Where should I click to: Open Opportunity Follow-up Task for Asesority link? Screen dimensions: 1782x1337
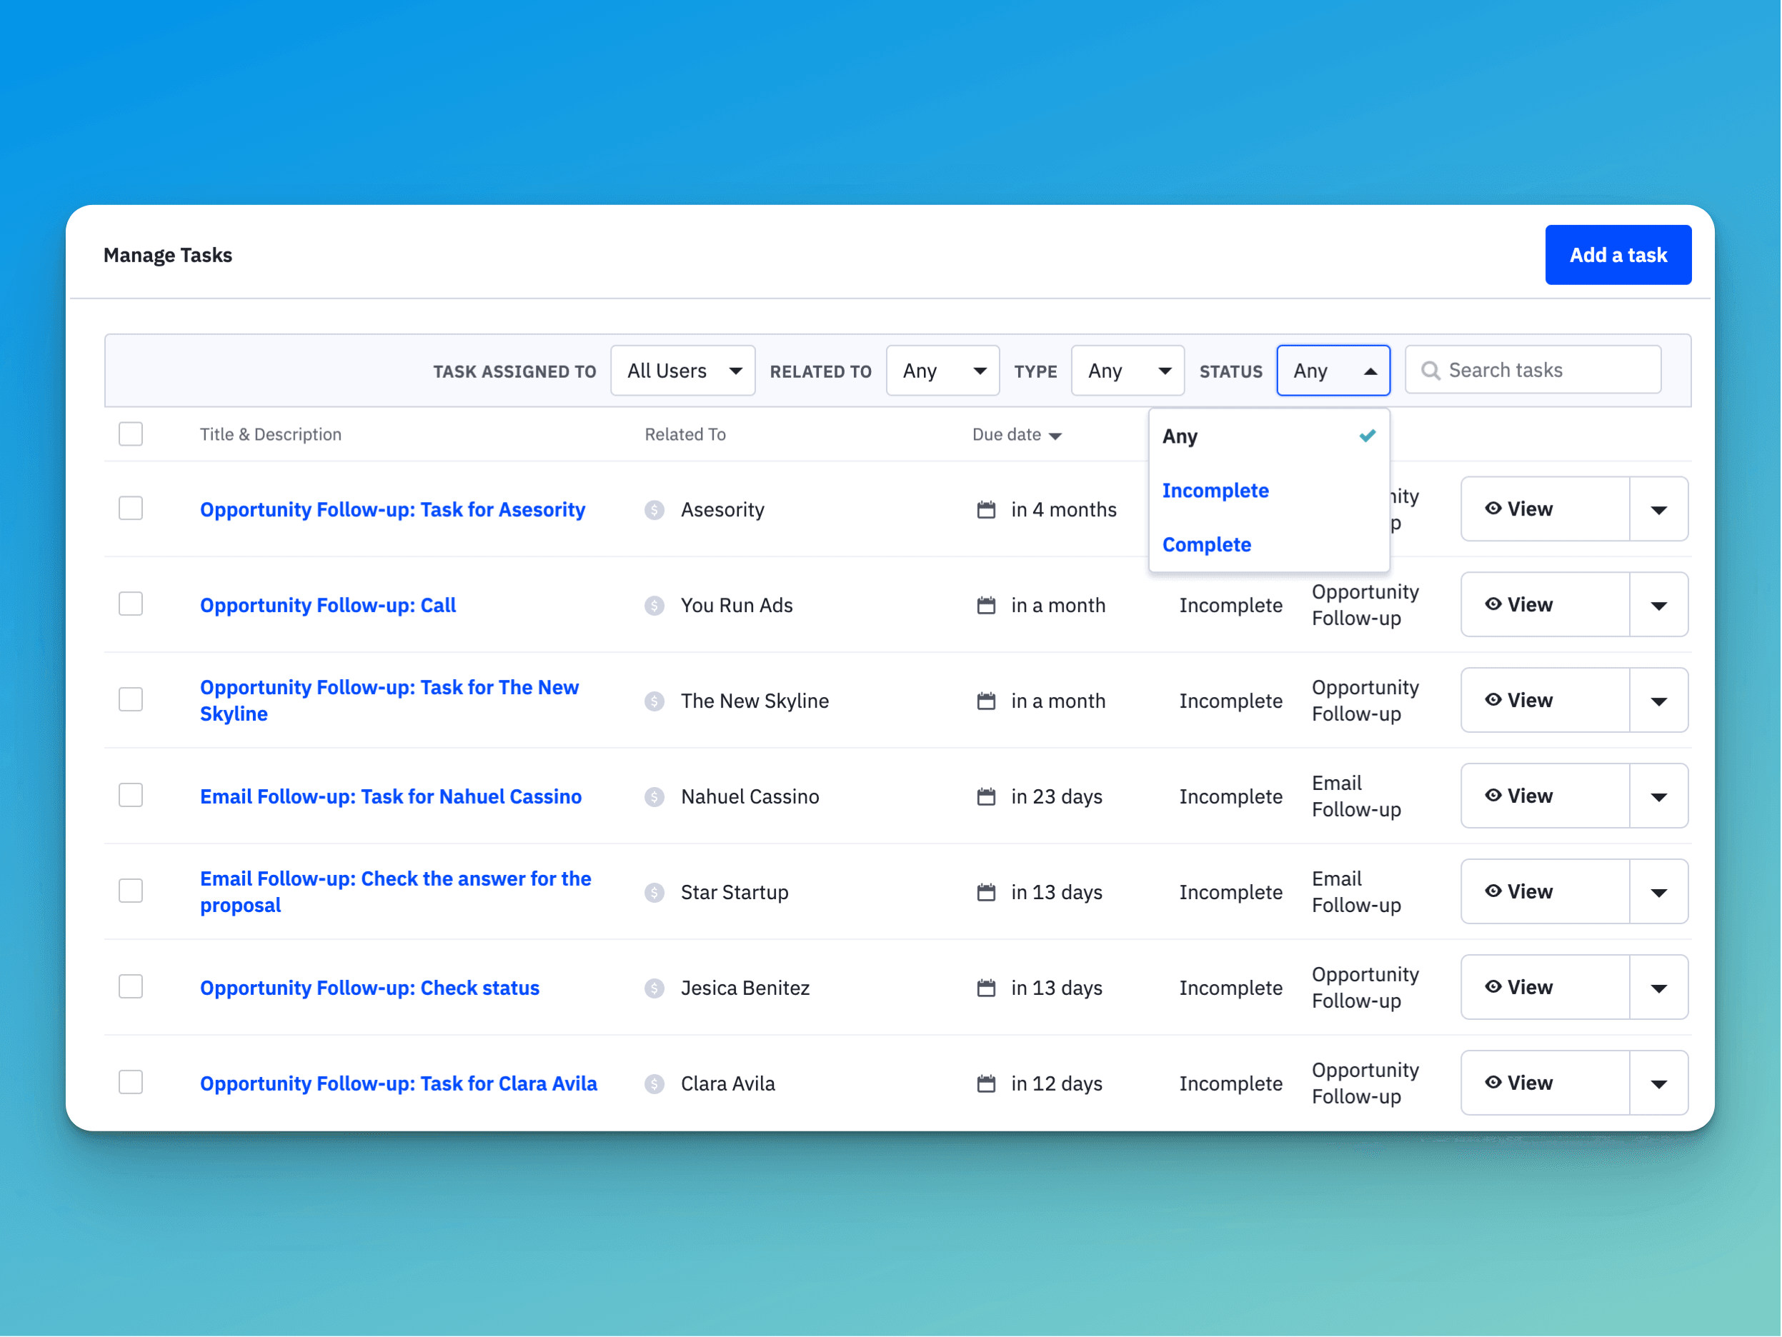pyautogui.click(x=392, y=509)
